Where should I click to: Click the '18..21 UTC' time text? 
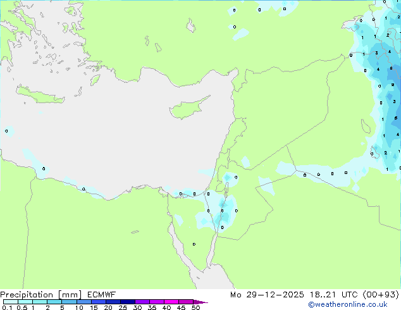(x=335, y=295)
